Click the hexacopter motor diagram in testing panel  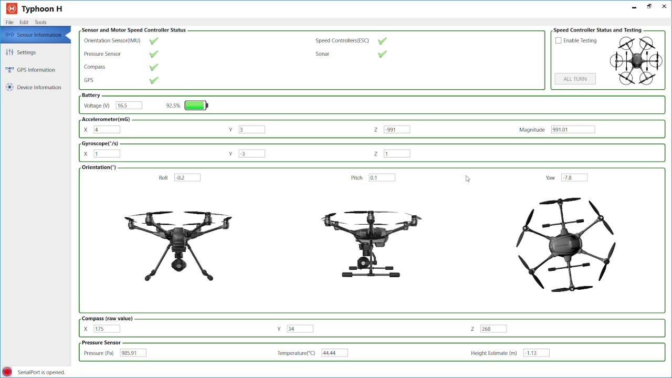point(636,60)
